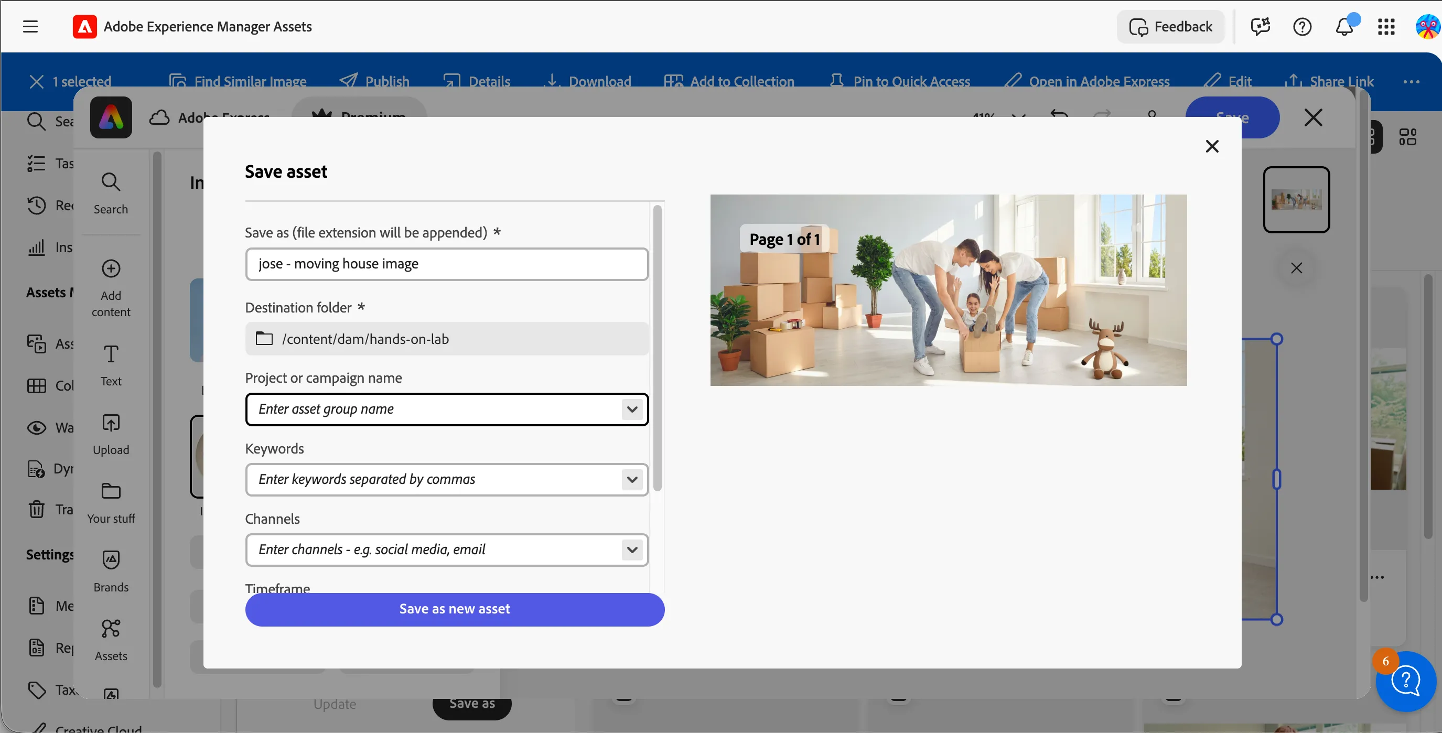Select the Text tool in Express
The width and height of the screenshot is (1442, 733).
[111, 366]
